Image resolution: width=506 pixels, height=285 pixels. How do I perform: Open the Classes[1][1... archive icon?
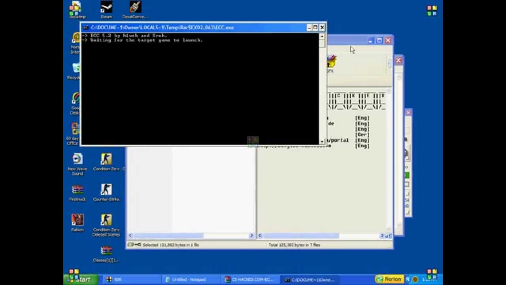106,254
